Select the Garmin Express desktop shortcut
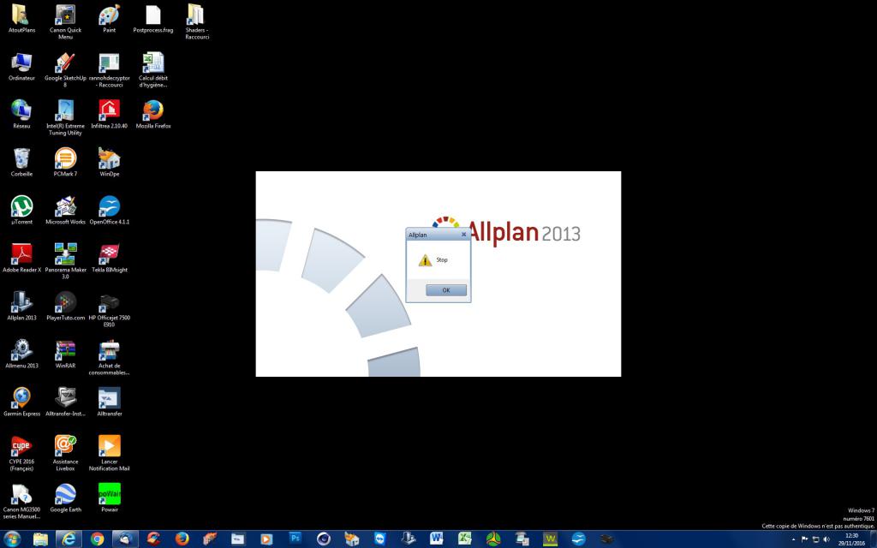Viewport: 877px width, 548px height. tap(21, 402)
